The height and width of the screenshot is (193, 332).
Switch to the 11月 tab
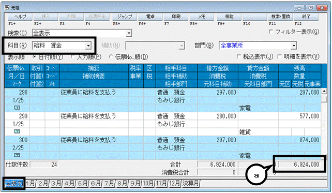point(161,184)
